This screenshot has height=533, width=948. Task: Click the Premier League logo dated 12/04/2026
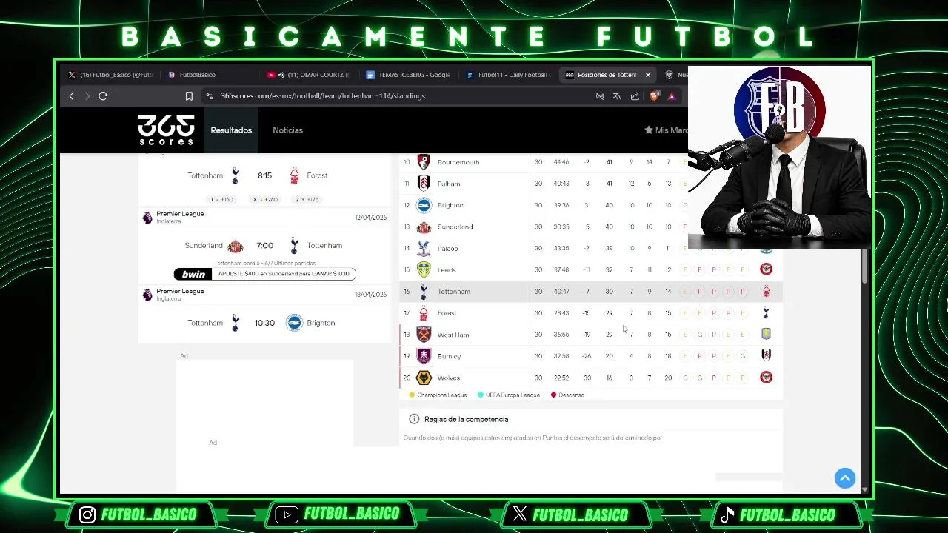pyautogui.click(x=147, y=217)
